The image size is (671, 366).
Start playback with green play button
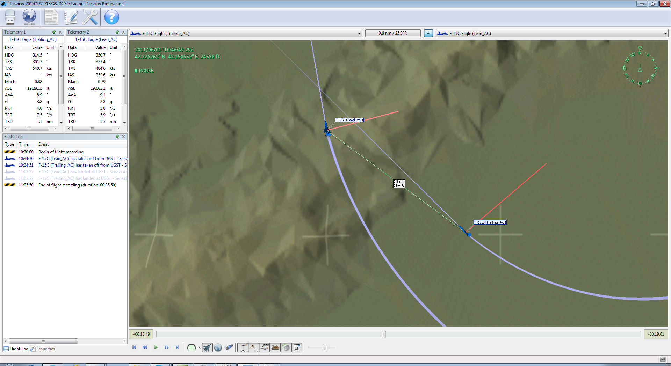[156, 347]
